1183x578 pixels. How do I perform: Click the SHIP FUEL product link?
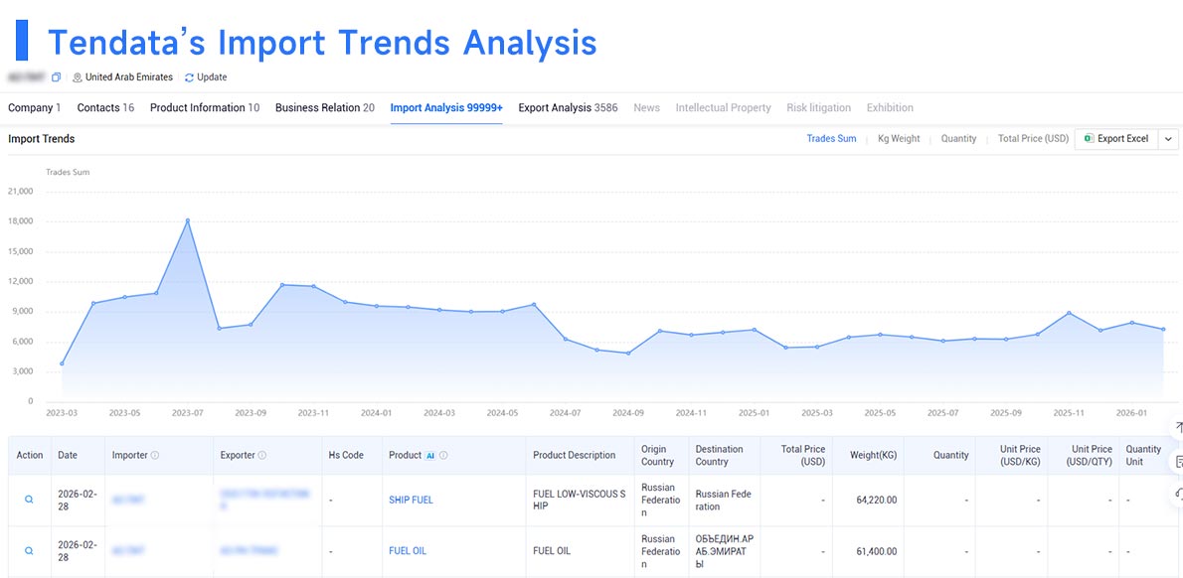412,500
